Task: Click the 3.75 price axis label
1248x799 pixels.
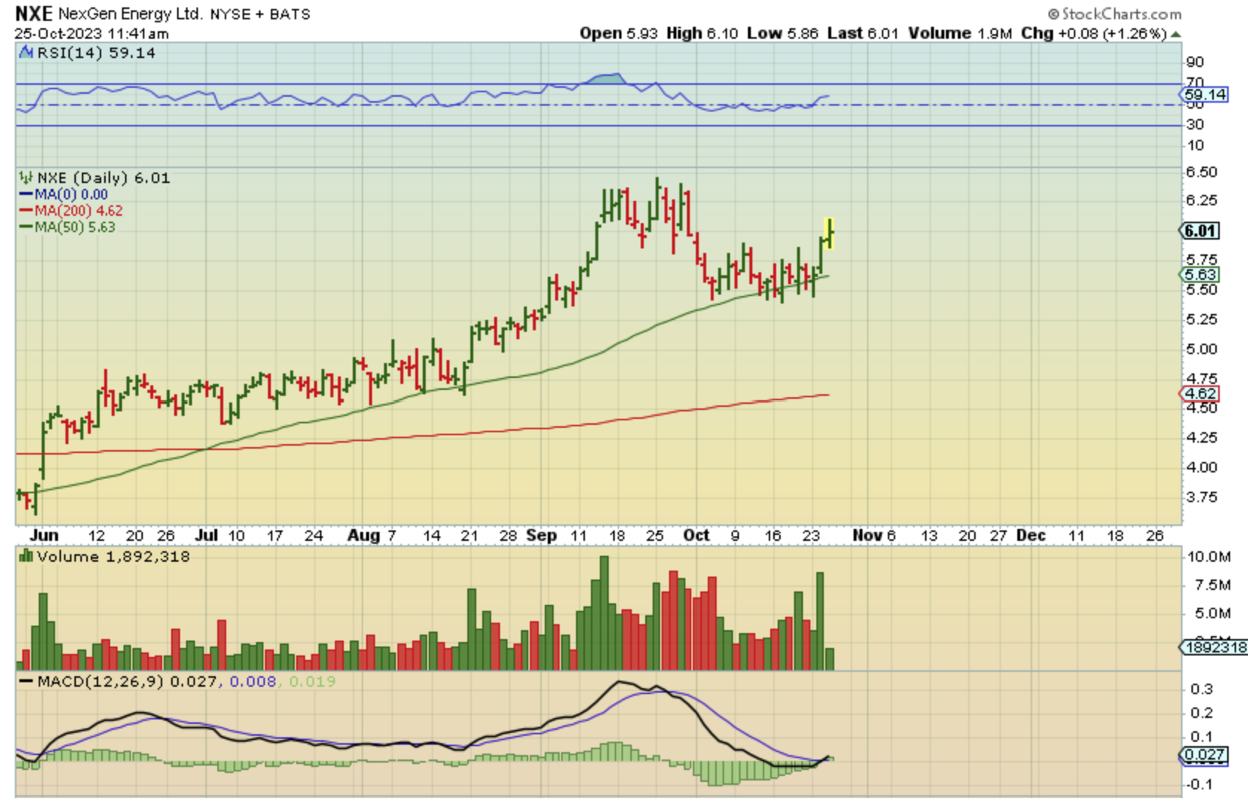Action: 1202,497
